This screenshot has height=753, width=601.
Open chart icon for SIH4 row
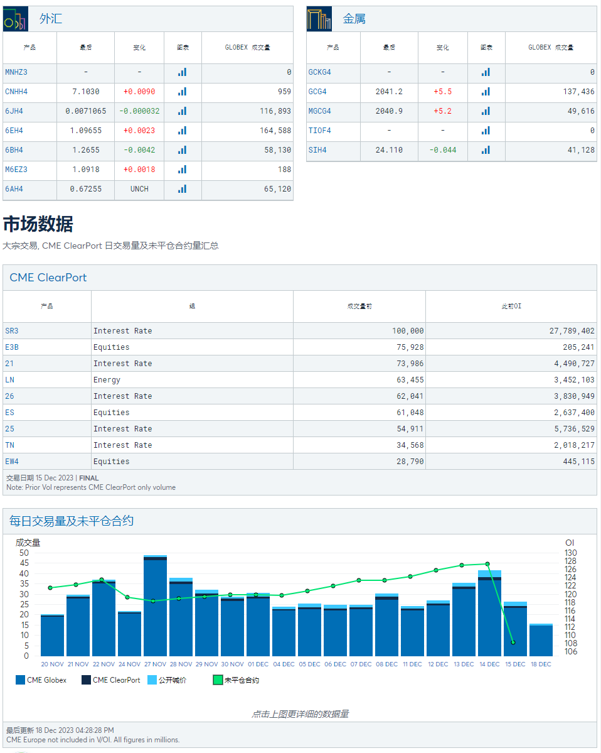(486, 150)
